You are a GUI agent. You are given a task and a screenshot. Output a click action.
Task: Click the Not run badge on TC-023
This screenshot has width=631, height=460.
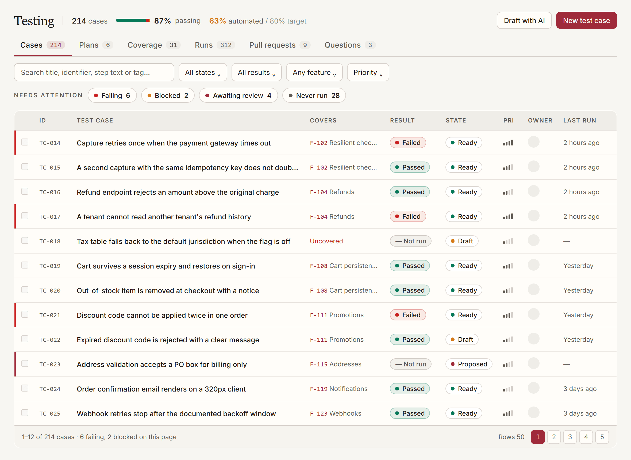click(411, 364)
